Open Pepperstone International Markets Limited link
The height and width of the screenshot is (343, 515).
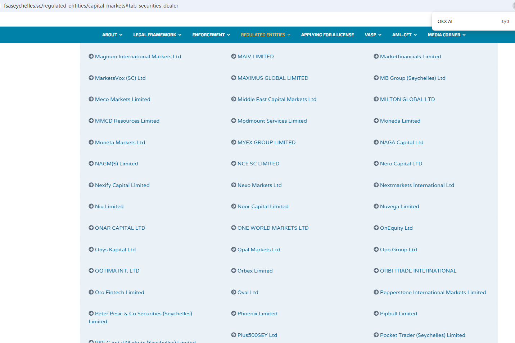[x=433, y=292]
